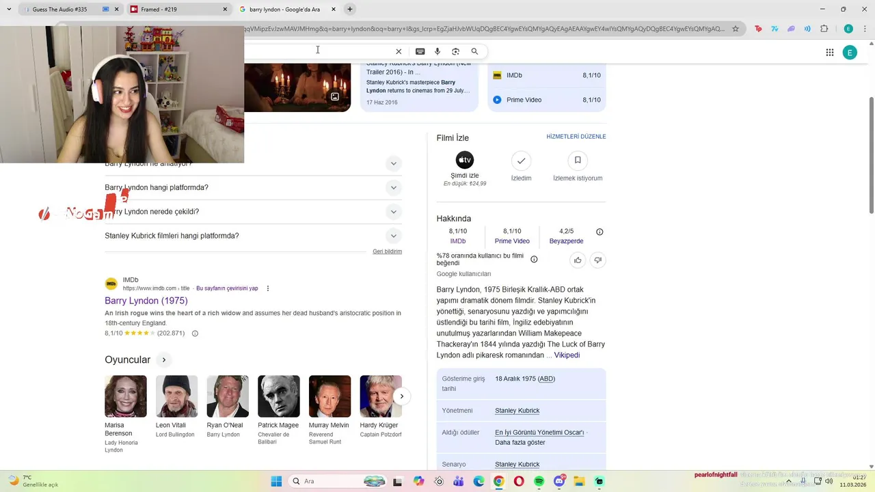Expand the Oyuncular cast section arrow
The width and height of the screenshot is (875, 492).
(x=164, y=359)
